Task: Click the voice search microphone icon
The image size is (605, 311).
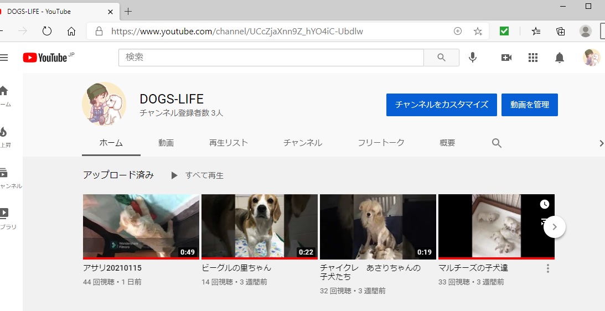Action: 472,58
